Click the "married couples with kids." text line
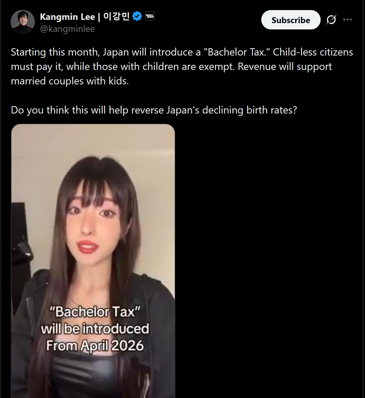 [70, 81]
